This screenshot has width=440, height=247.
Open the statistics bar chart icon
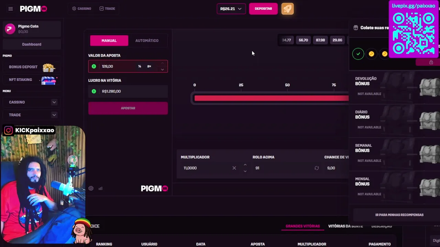coord(100,188)
